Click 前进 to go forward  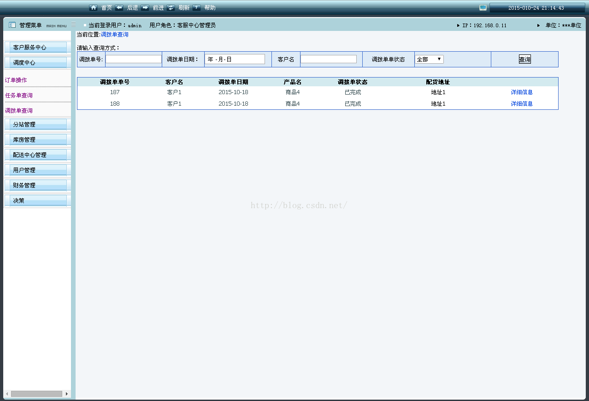click(158, 8)
